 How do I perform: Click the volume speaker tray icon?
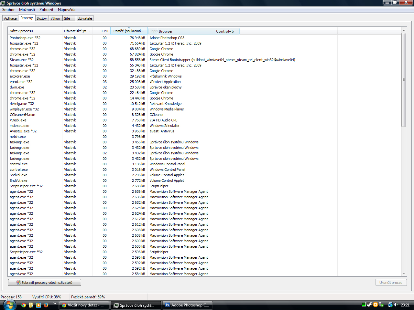point(396,305)
